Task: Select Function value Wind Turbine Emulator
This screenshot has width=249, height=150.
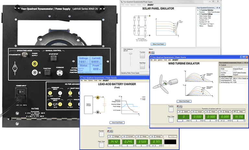Action: point(240,73)
